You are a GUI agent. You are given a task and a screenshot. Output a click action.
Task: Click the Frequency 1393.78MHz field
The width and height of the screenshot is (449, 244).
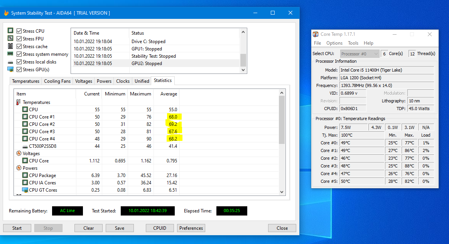[387, 85]
